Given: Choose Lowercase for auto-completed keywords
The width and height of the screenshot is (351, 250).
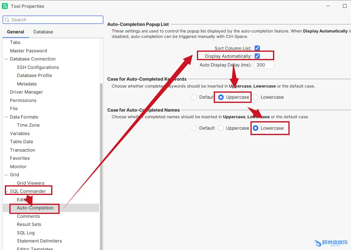Looking at the screenshot, I should (x=256, y=97).
